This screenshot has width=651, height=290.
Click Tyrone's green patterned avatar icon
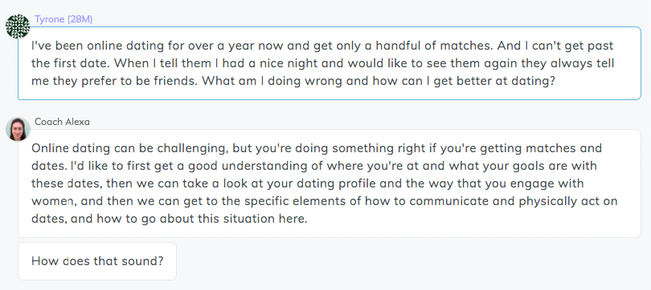click(x=18, y=26)
